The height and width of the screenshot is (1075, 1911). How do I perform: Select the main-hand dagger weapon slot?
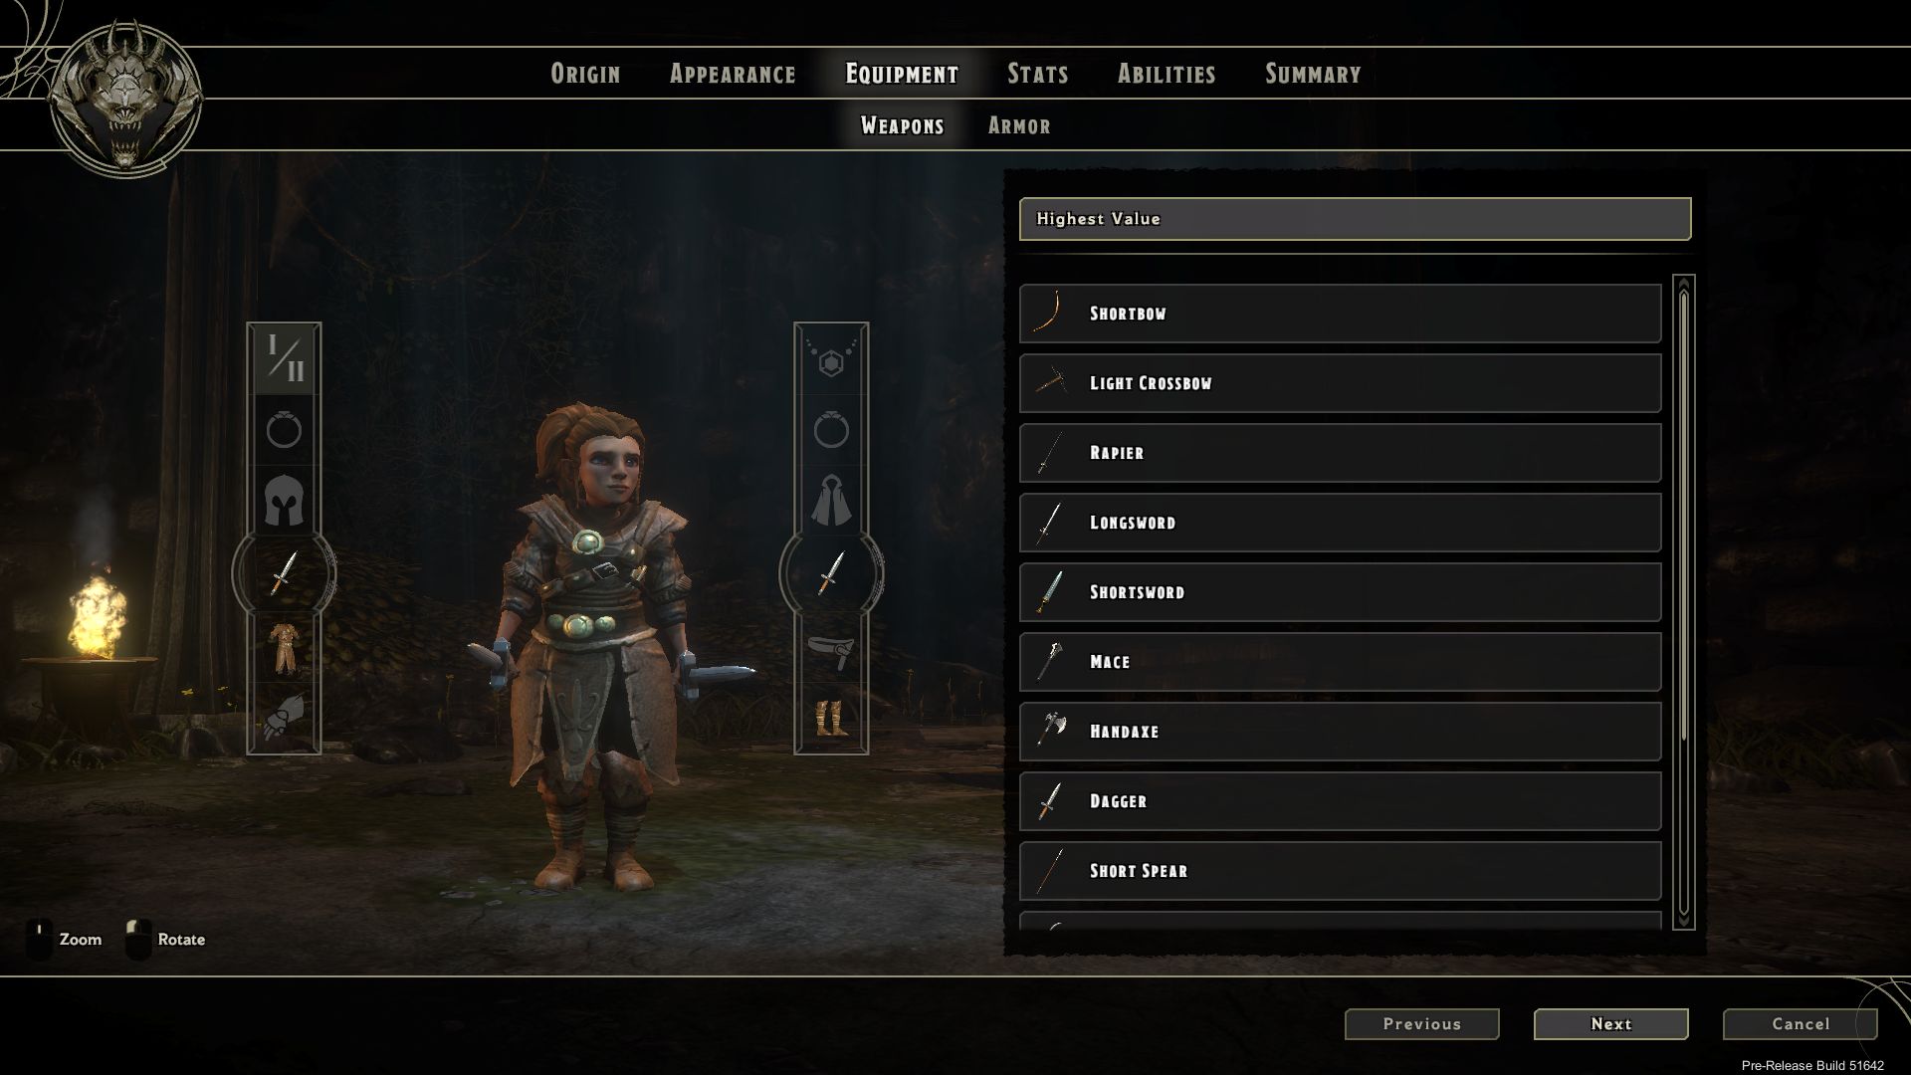(284, 573)
